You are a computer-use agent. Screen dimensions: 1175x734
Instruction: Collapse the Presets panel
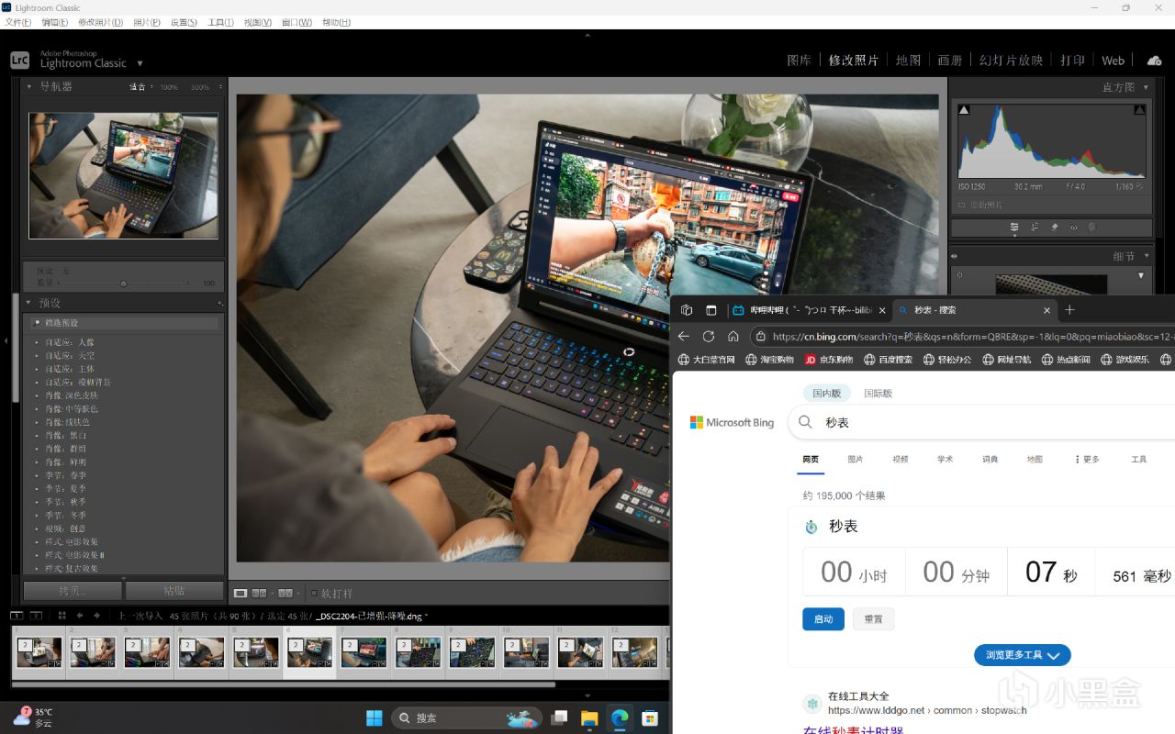coord(28,303)
